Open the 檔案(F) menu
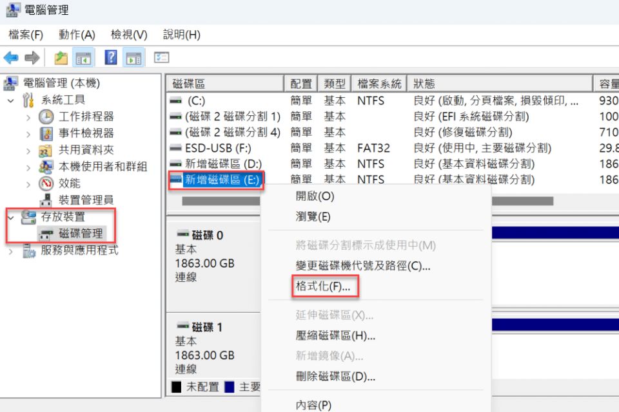Screen dimensions: 619x412 [x=26, y=35]
